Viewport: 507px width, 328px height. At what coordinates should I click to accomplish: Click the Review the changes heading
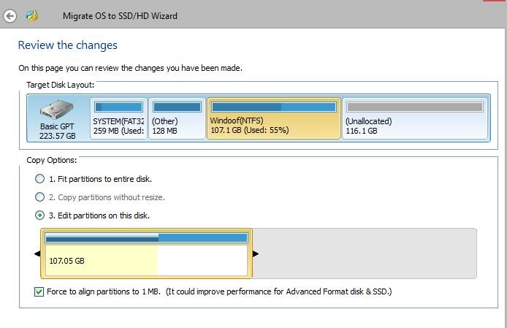point(68,45)
